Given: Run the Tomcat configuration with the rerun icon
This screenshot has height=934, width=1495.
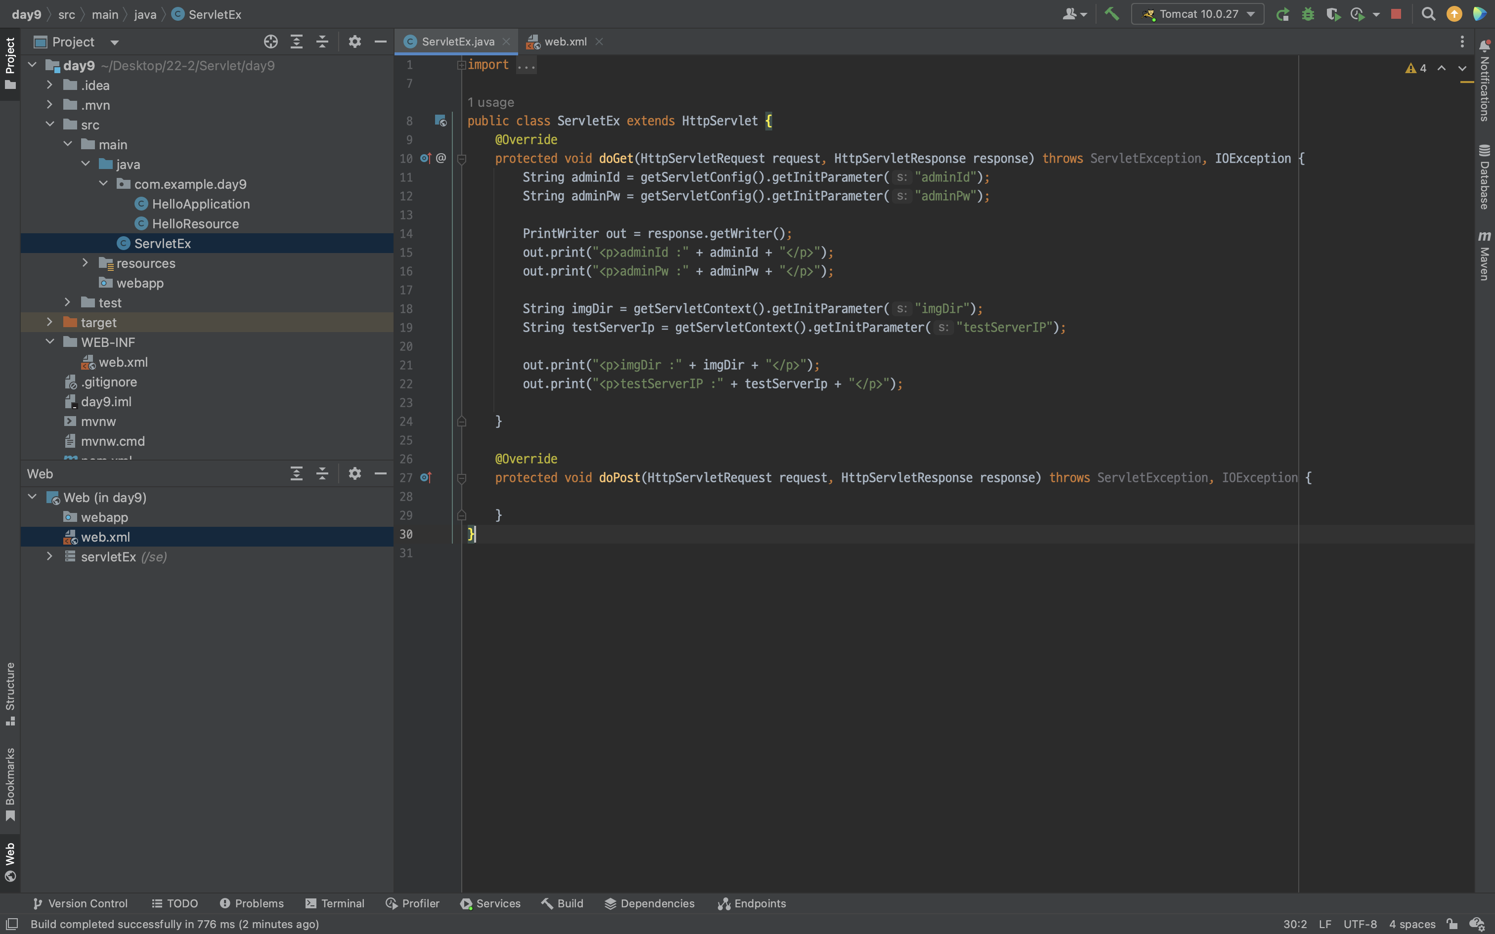Looking at the screenshot, I should point(1282,14).
